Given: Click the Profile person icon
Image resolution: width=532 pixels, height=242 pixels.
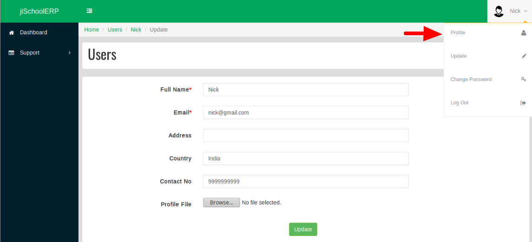Looking at the screenshot, I should coord(524,33).
